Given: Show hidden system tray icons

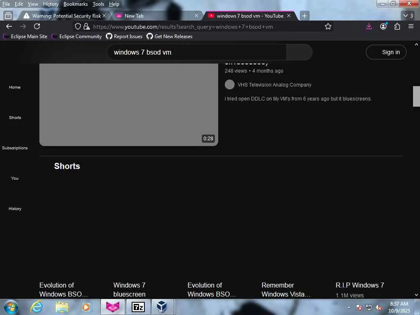Looking at the screenshot, I should [x=349, y=308].
